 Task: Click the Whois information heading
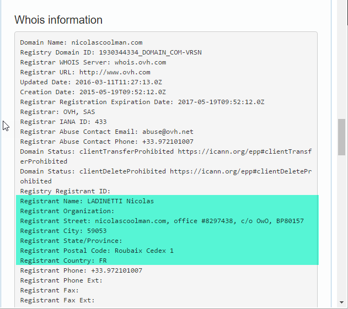tap(58, 20)
